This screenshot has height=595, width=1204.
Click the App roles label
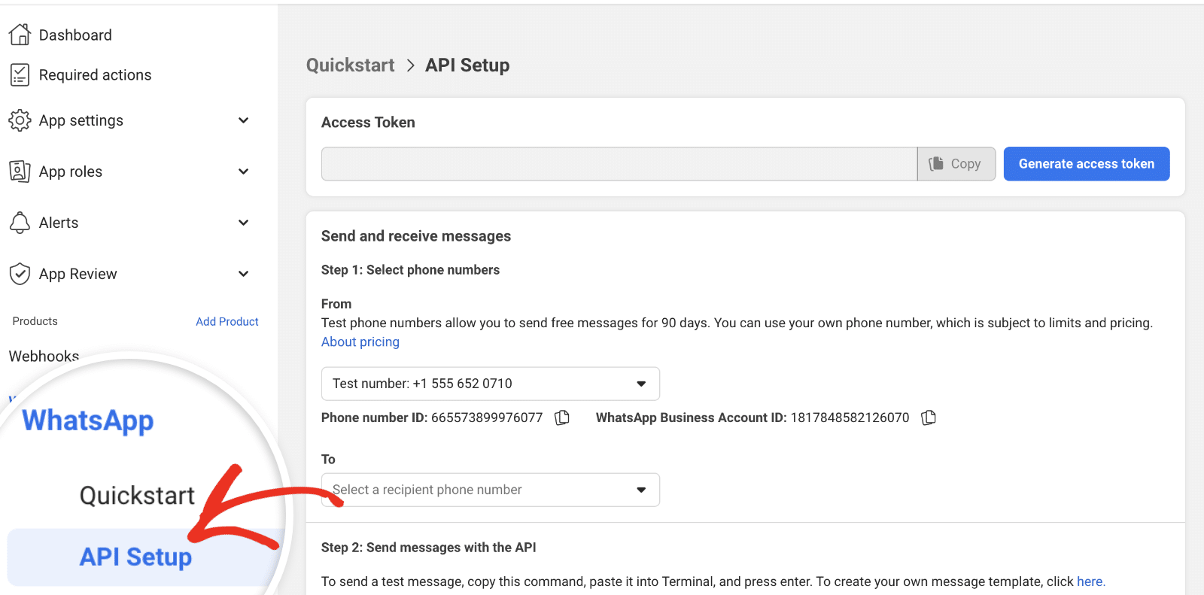pos(71,172)
